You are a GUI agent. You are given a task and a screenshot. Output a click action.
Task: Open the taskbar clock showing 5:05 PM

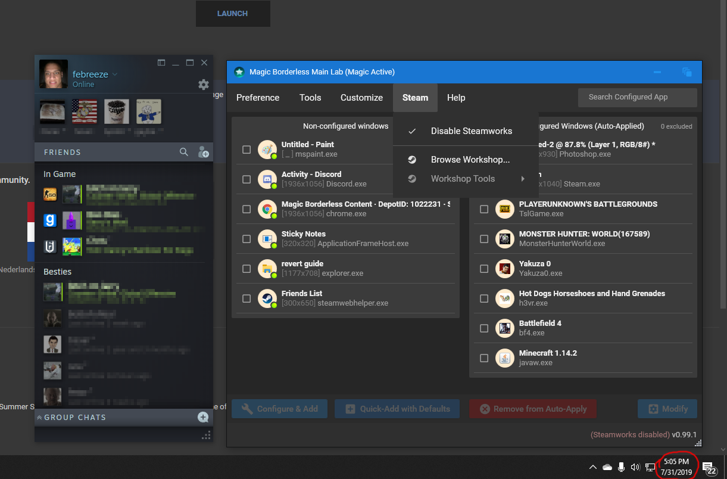(x=676, y=467)
